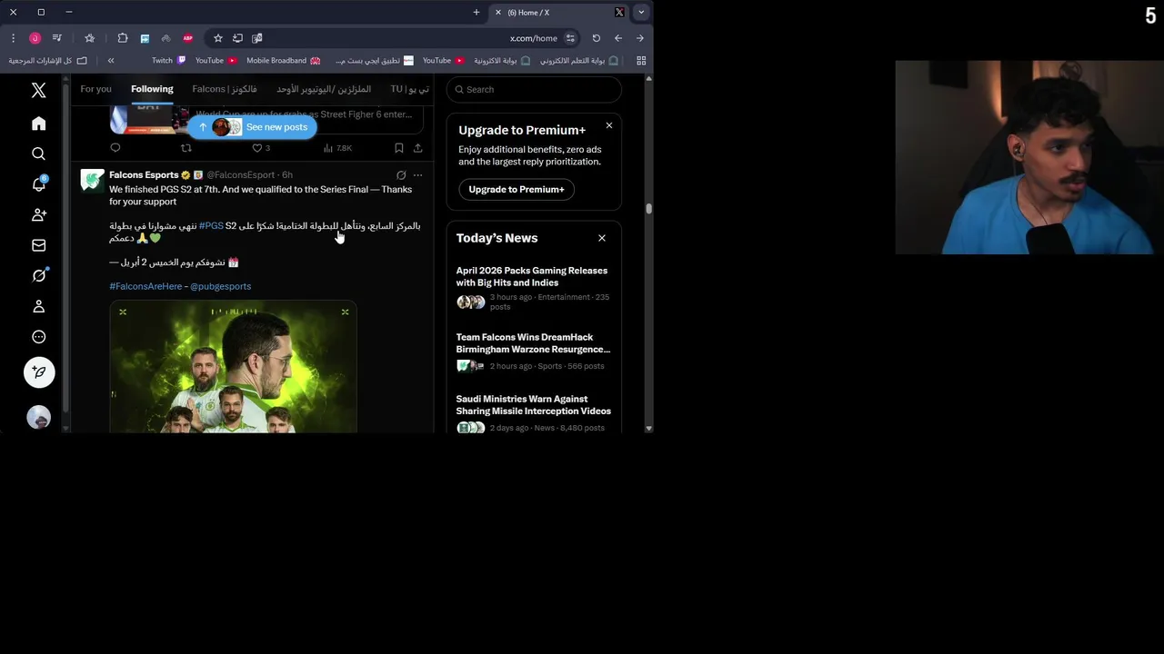1164x654 pixels.
Task: Bookmark page with address bar star
Action: [x=218, y=38]
